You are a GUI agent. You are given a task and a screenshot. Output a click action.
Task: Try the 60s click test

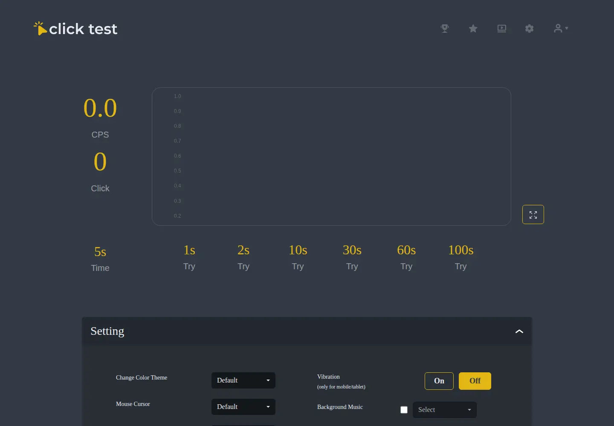click(x=406, y=257)
